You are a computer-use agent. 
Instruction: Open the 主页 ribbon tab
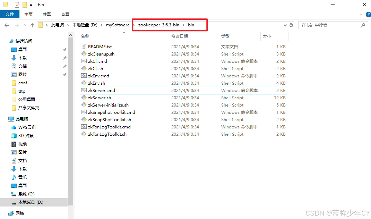click(28, 15)
